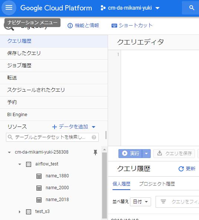Click the 実行 run query button
Screen dimensions: 199x220
(130, 154)
